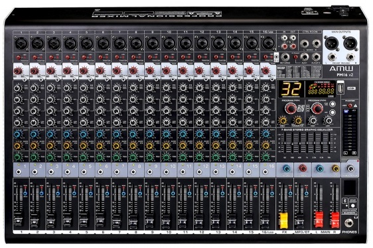Click the green pan knob on channel 16
The height and width of the screenshot is (248, 373).
click(265, 157)
